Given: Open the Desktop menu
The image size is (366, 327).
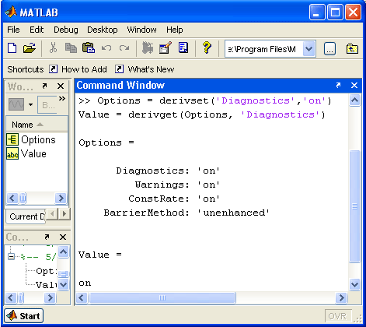Looking at the screenshot, I should (103, 30).
